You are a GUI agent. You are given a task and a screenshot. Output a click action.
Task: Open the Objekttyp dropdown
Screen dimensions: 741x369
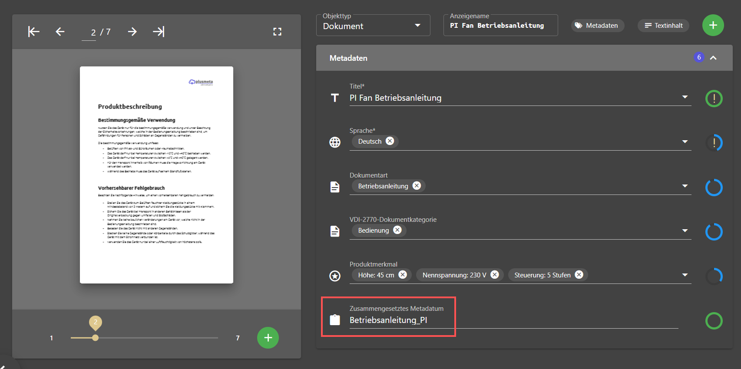[373, 26]
